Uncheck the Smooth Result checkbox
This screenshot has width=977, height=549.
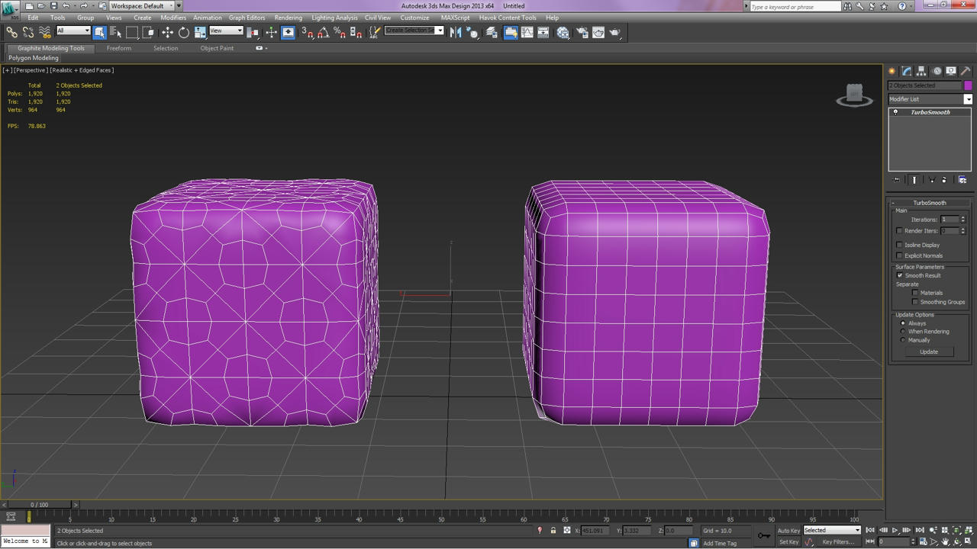click(900, 275)
